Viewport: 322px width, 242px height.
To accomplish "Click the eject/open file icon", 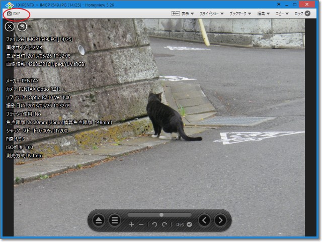I will click(x=99, y=220).
